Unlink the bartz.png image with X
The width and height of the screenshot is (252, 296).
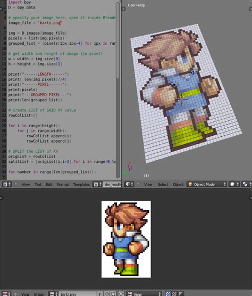(113, 294)
